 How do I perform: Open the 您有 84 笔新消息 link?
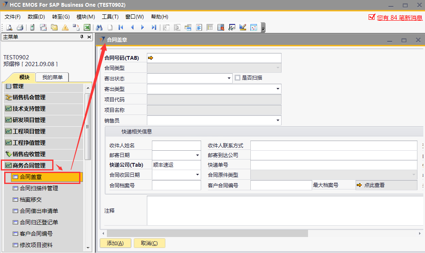click(399, 18)
